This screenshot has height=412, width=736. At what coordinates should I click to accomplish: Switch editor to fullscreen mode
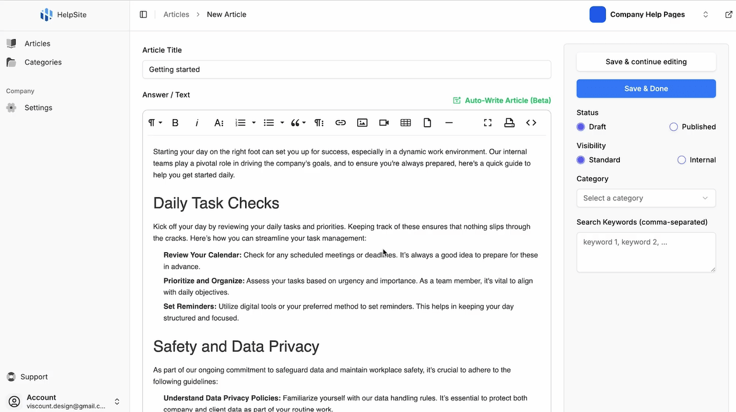(x=487, y=123)
